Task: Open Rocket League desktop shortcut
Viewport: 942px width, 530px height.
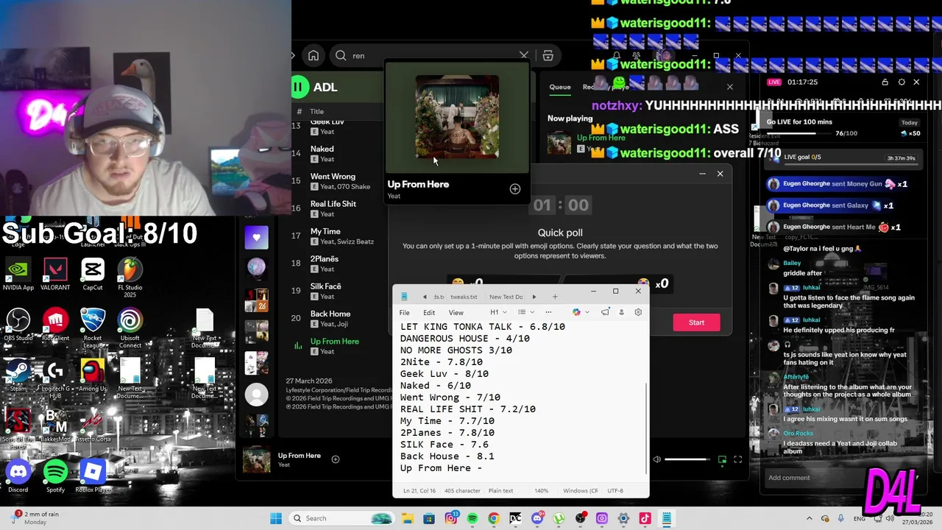Action: coord(93,328)
